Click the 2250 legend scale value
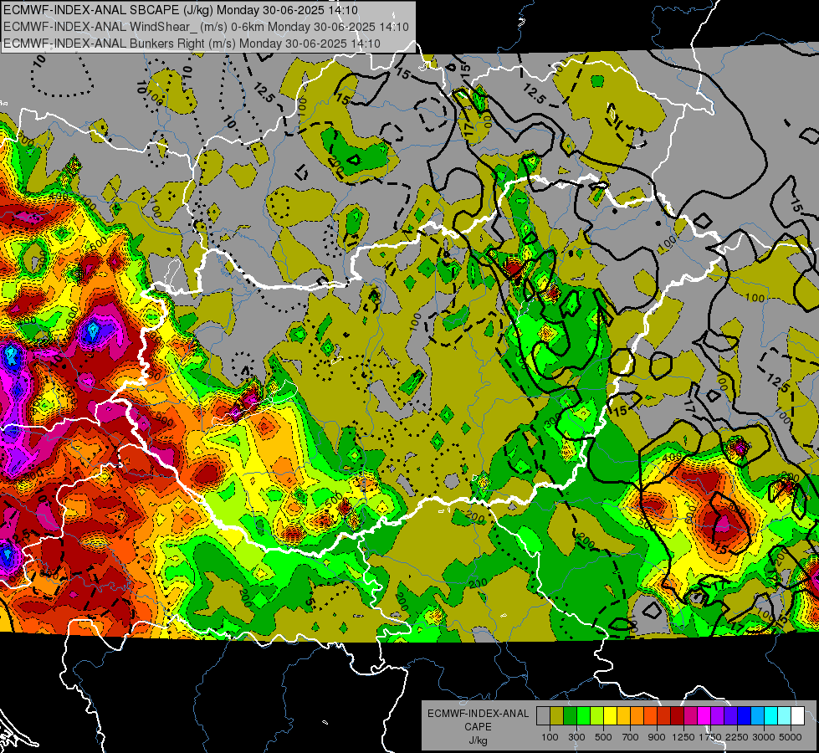 (737, 737)
